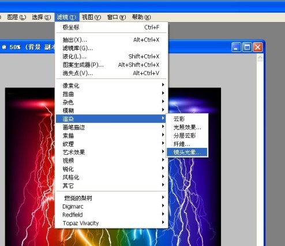285x246 pixels.
Task: Close the open 滤镜(T) menu
Action: pyautogui.click(x=66, y=17)
